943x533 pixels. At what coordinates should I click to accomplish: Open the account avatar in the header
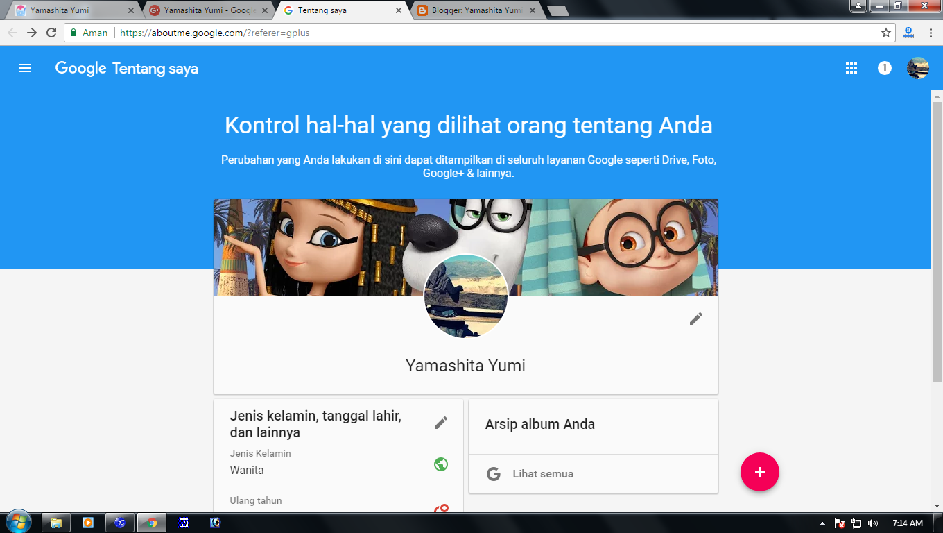pyautogui.click(x=918, y=68)
